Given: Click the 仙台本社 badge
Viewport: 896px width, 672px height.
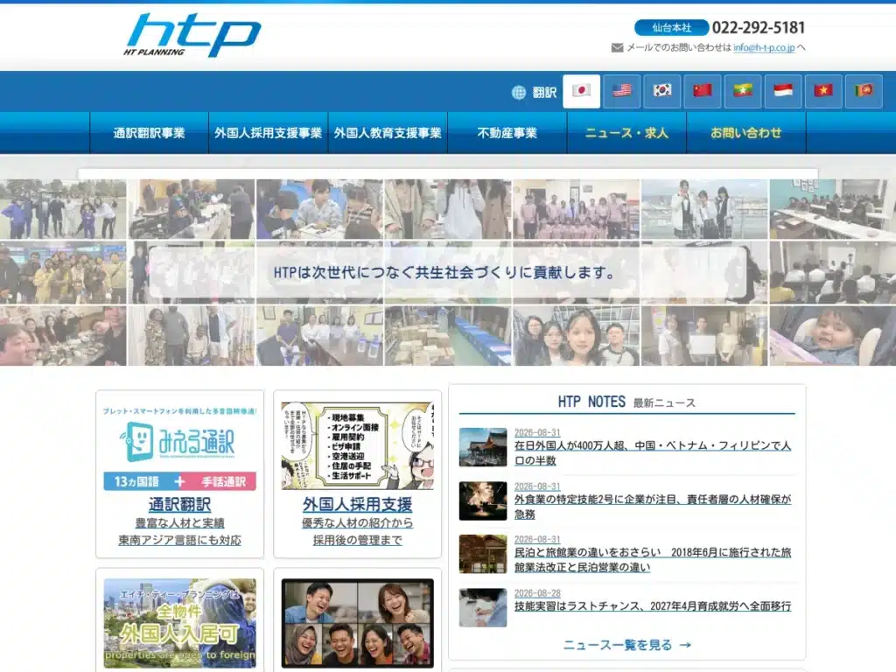Looking at the screenshot, I should point(671,27).
